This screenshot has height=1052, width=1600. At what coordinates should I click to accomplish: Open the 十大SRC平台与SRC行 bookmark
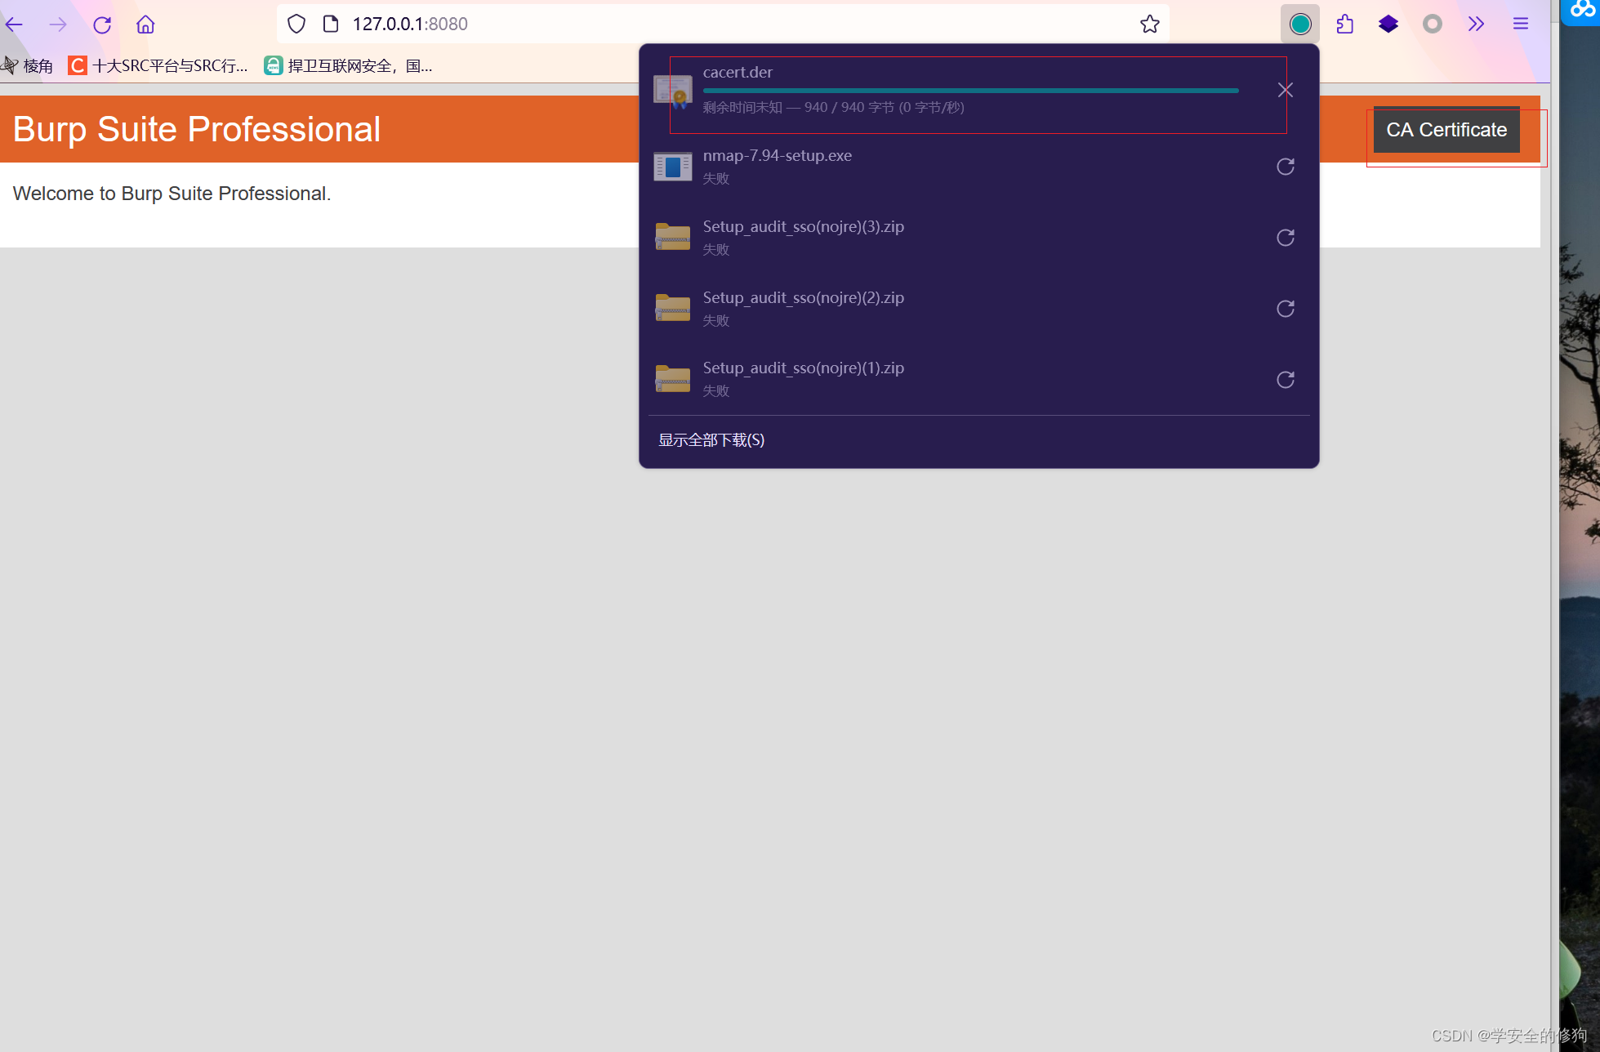[x=158, y=66]
